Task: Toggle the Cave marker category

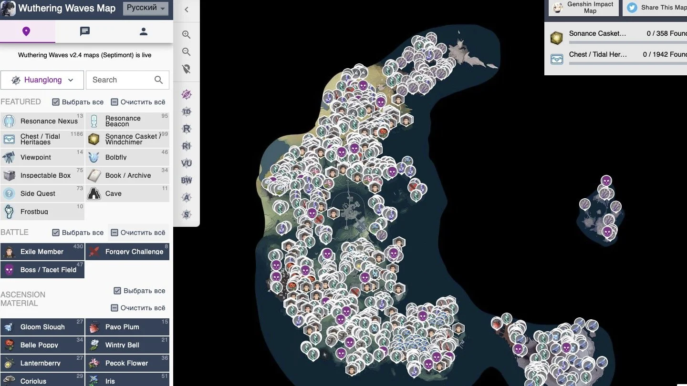Action: (127, 193)
